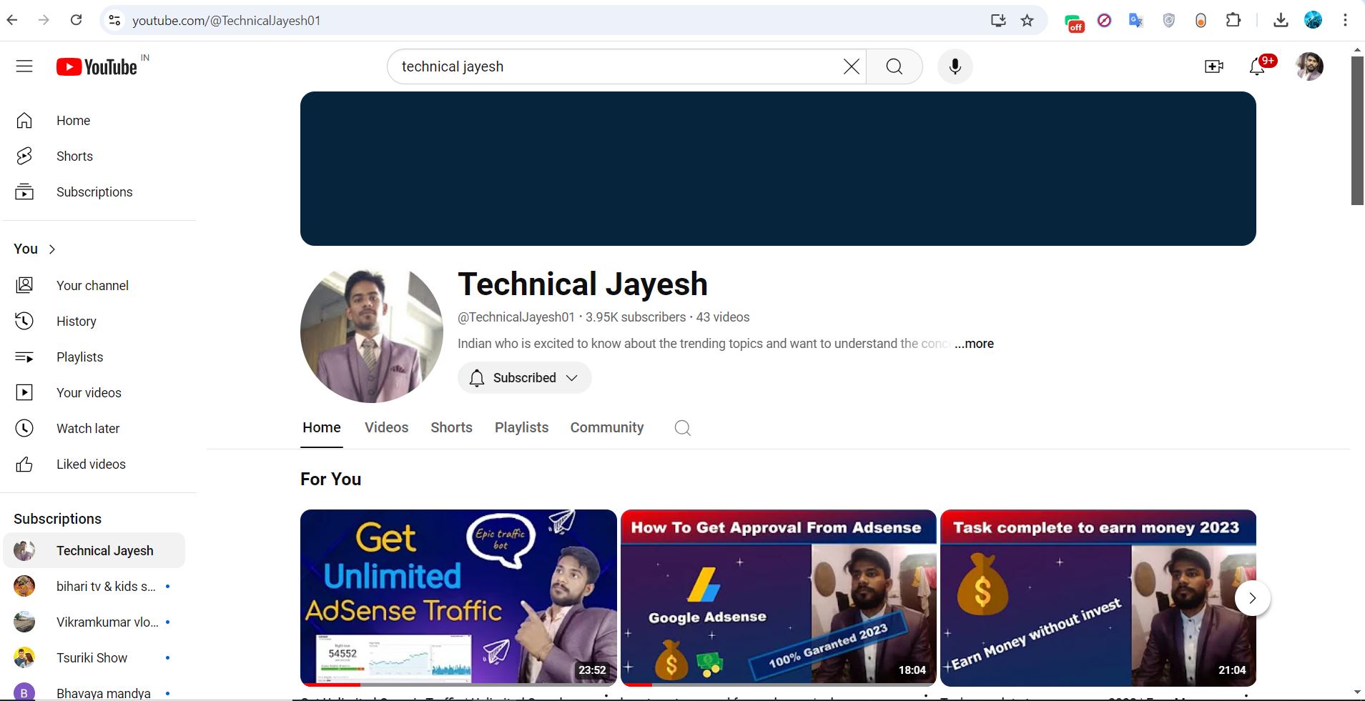
Task: Click the install app icon in address bar
Action: click(998, 20)
